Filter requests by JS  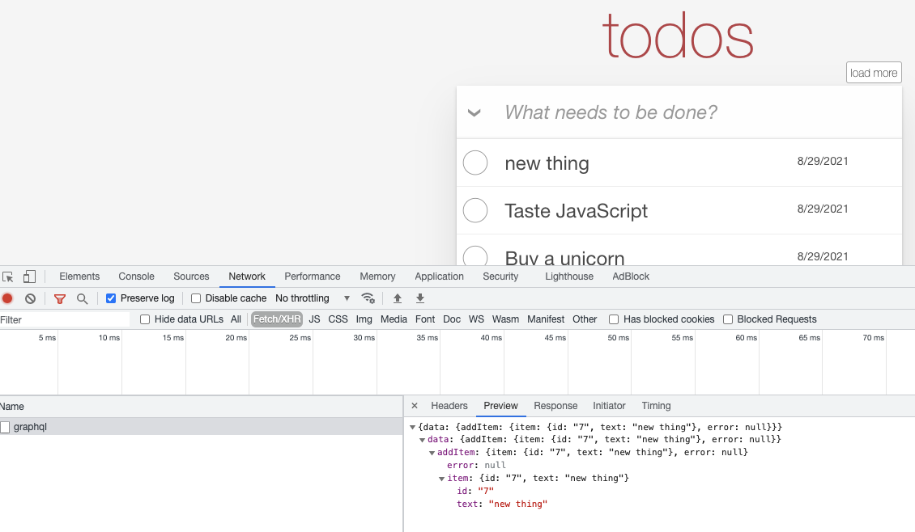[x=314, y=319]
